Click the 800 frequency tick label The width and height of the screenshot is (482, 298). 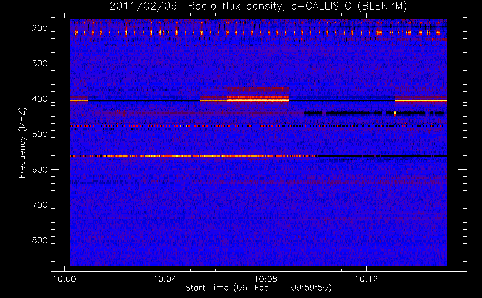(40, 240)
